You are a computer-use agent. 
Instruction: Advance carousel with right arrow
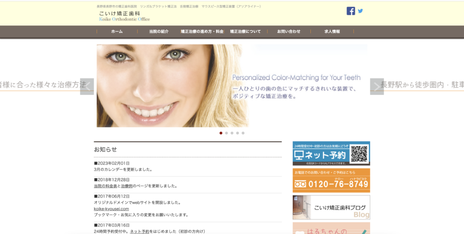tap(377, 87)
